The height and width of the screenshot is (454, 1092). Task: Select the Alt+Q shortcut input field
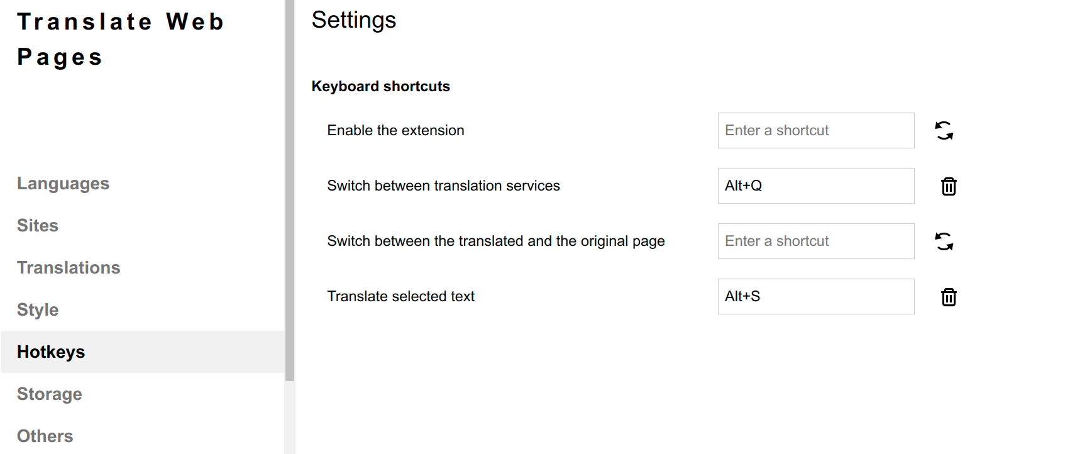coord(815,186)
